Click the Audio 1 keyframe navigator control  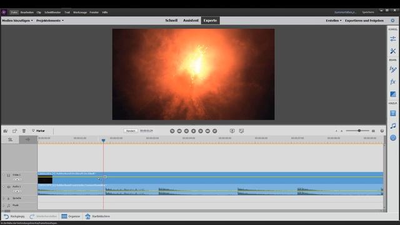pyautogui.click(x=17, y=191)
